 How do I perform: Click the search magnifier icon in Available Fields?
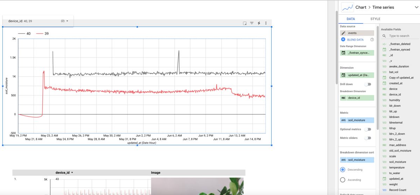click(x=384, y=36)
